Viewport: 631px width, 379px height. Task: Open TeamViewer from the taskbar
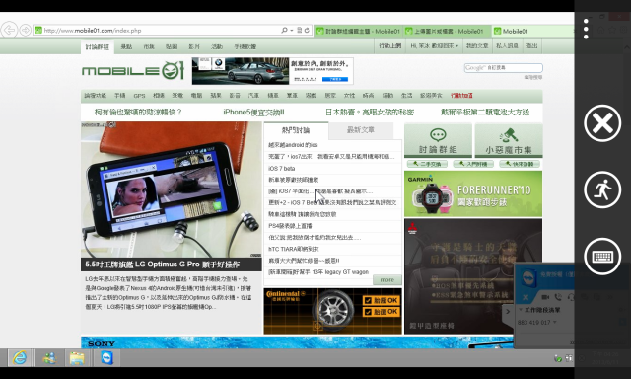click(x=107, y=357)
